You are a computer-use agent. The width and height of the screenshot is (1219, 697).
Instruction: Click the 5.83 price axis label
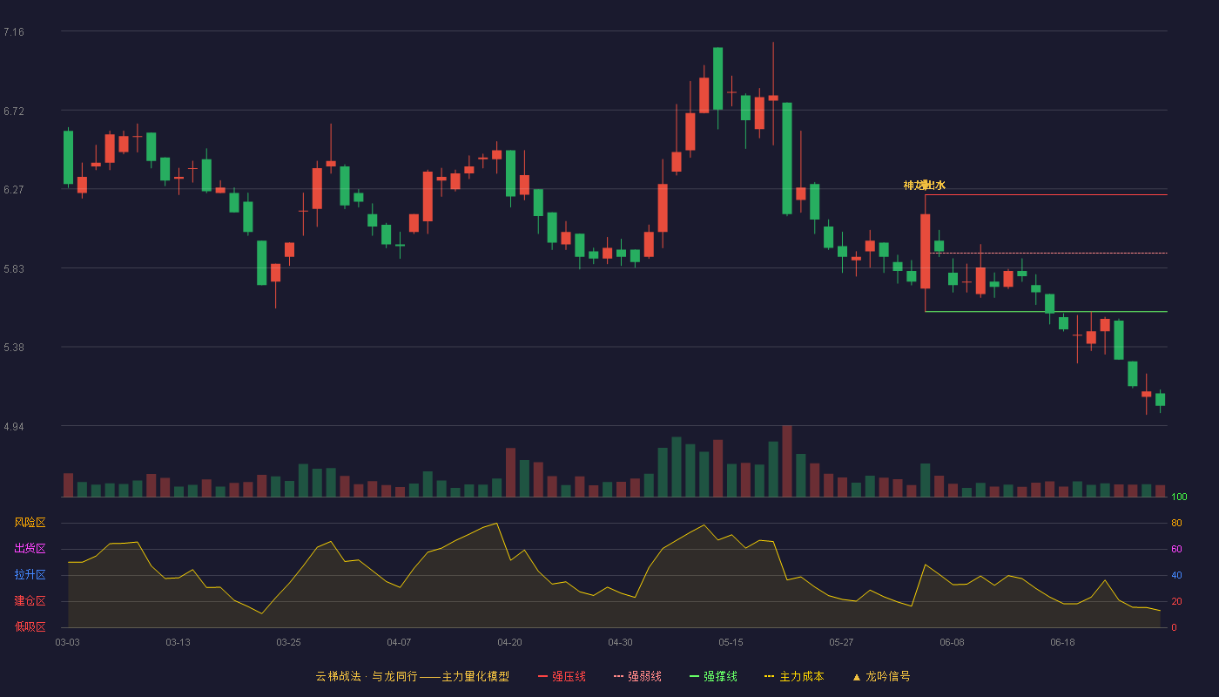click(14, 269)
